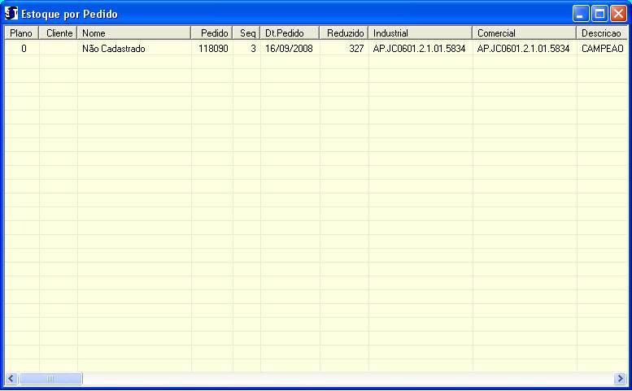Click the Reduzido column header

click(345, 33)
